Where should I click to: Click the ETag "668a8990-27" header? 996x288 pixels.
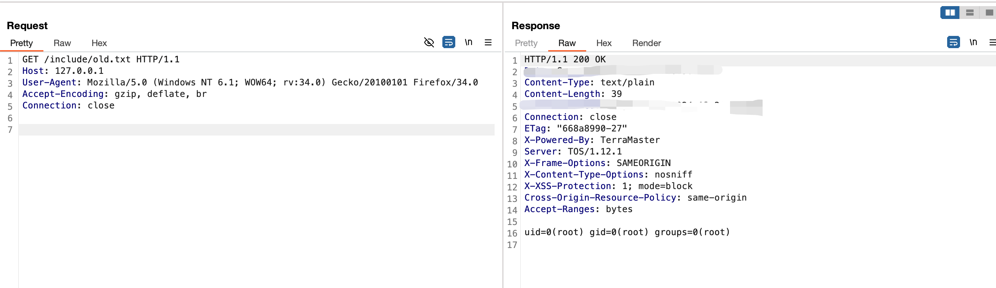coord(575,129)
